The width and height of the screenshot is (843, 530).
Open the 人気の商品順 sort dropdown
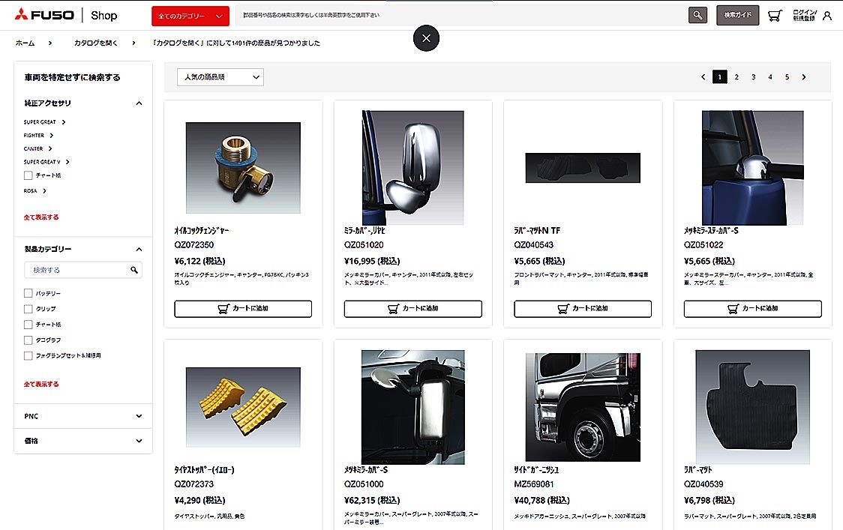click(220, 77)
